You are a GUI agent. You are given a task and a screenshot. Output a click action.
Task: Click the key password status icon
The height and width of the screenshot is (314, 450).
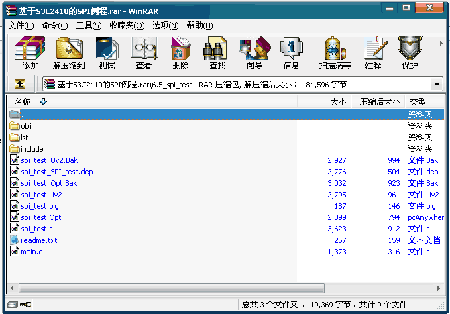25,304
